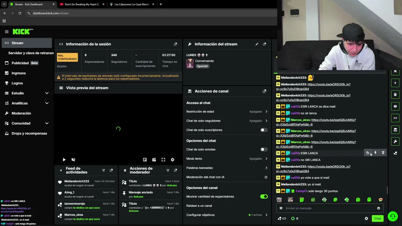Open Drops y recompensas
This screenshot has width=402, height=226.
pos(27,133)
